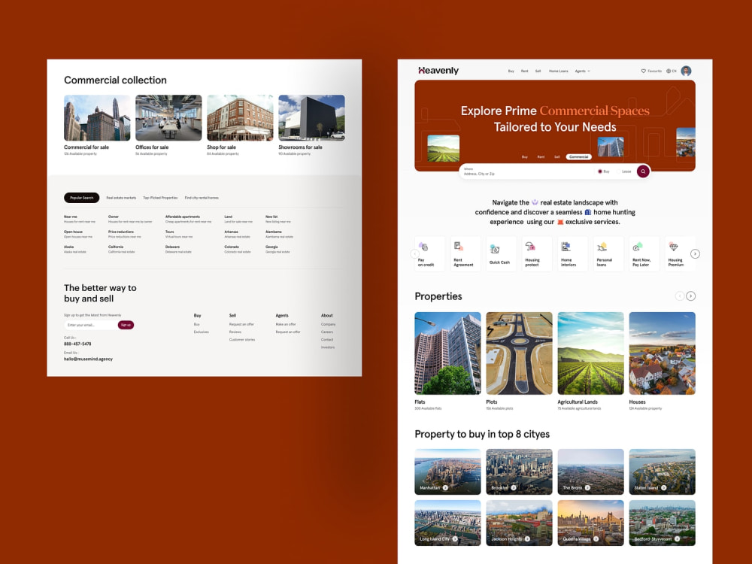
Task: Select the Popular Search tab
Action: click(x=81, y=198)
